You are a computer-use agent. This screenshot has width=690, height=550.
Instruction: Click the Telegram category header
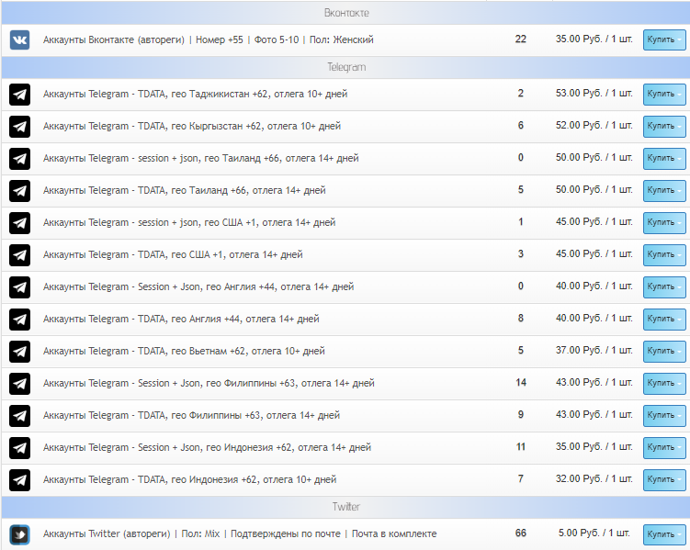(346, 67)
